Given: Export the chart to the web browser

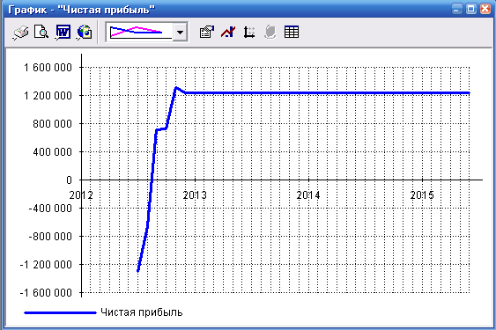Looking at the screenshot, I should tap(85, 33).
